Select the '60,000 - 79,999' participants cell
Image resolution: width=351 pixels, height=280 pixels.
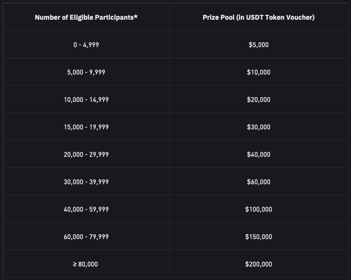click(x=86, y=237)
